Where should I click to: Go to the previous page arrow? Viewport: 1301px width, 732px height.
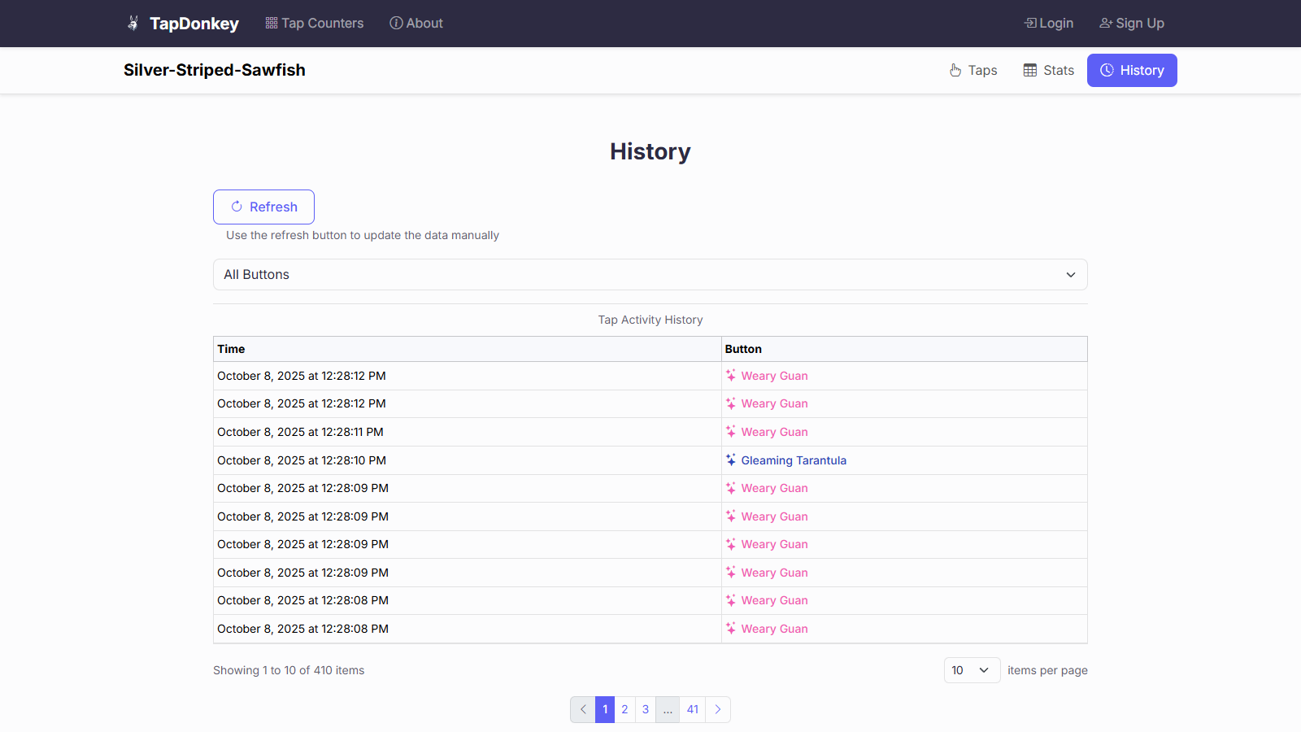point(583,709)
